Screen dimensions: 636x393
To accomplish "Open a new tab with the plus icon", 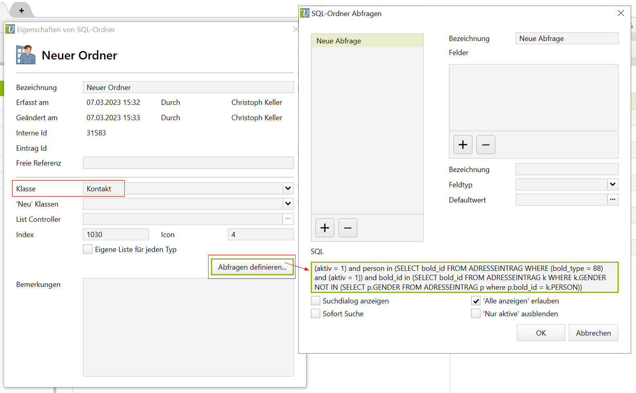I will 21,10.
